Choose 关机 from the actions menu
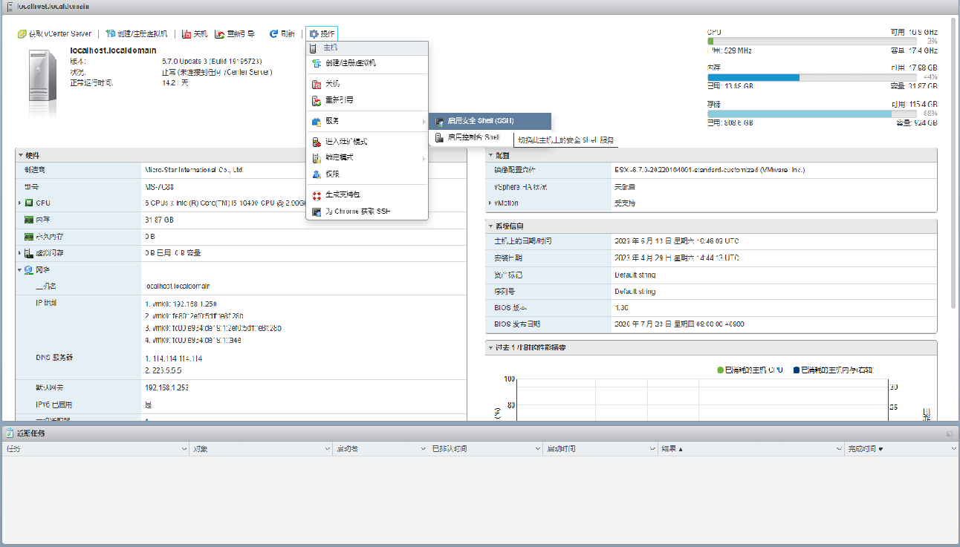The image size is (960, 547). pyautogui.click(x=367, y=84)
